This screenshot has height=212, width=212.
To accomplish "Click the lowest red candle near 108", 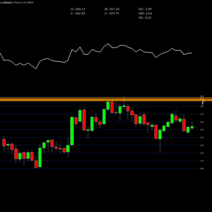I will click(x=36, y=164).
